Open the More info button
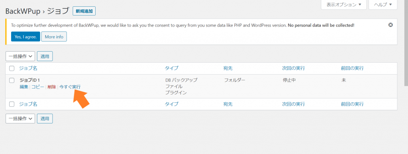 (x=54, y=37)
